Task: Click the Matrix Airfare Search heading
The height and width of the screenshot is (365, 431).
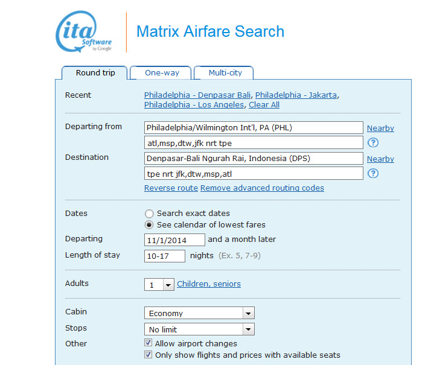Action: coord(210,31)
